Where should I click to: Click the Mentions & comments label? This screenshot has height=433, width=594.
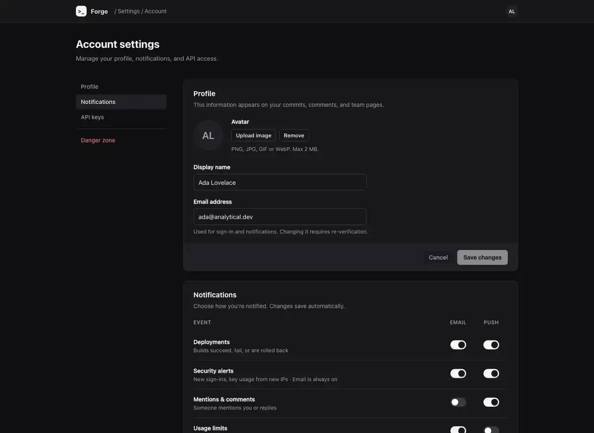(224, 399)
